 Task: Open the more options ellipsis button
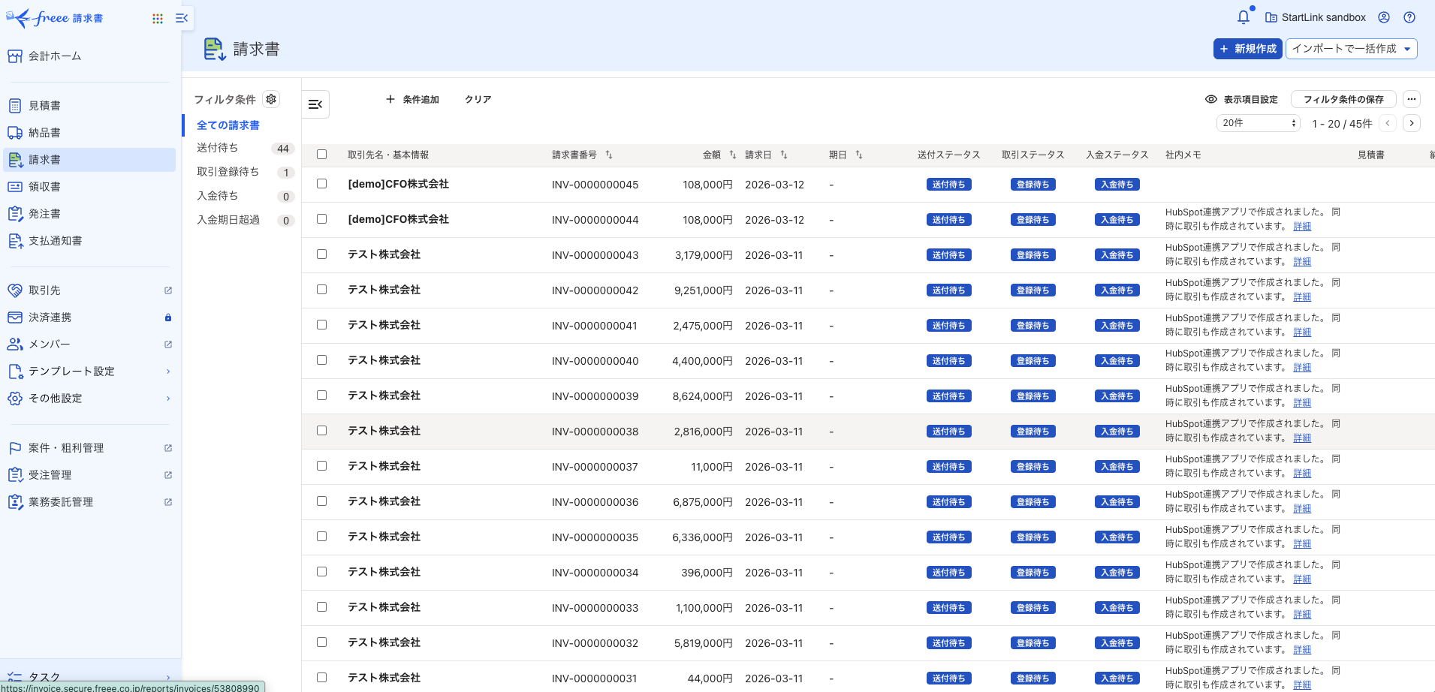(1412, 99)
